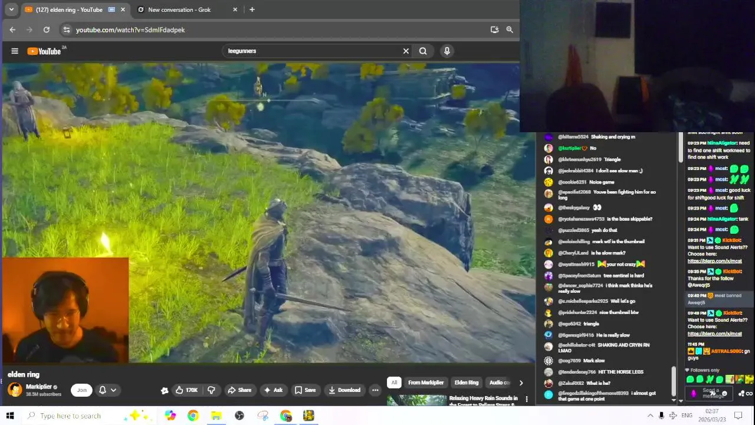Click the NinaAligator 'tank' message username

click(x=721, y=219)
